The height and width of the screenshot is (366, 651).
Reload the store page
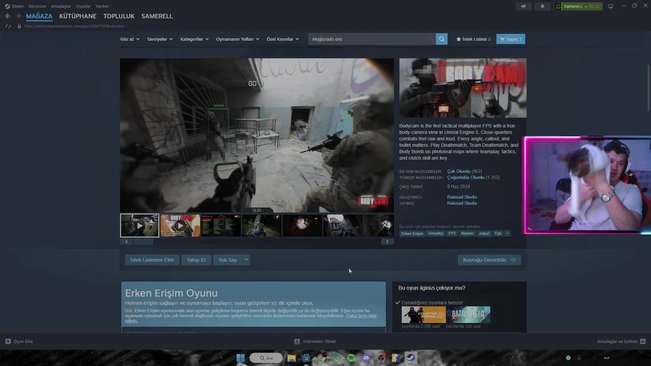coord(8,26)
